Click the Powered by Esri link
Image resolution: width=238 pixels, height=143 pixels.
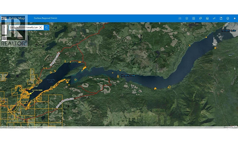(x=230, y=127)
